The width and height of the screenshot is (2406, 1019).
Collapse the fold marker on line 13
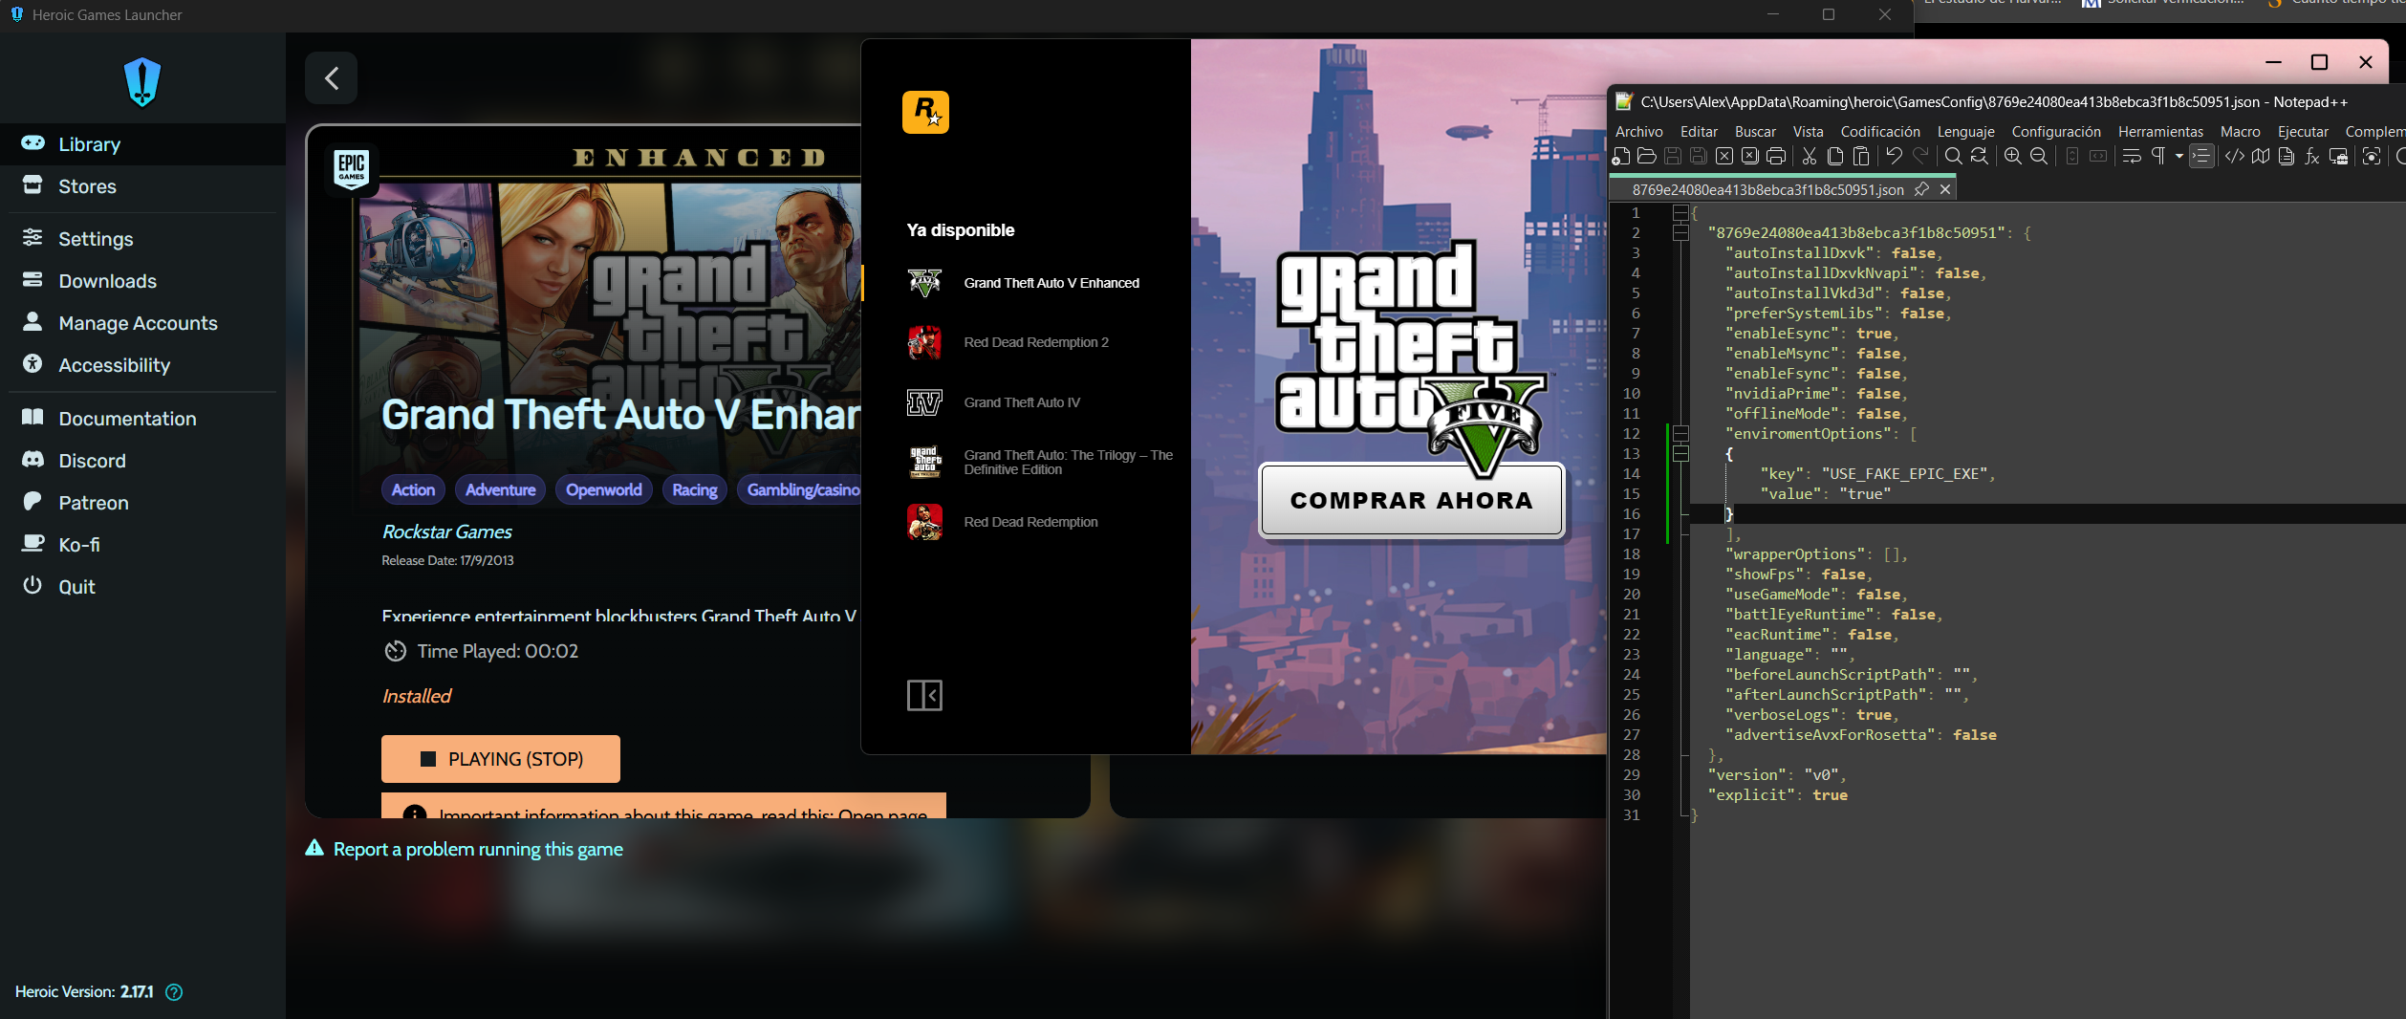(x=1680, y=453)
